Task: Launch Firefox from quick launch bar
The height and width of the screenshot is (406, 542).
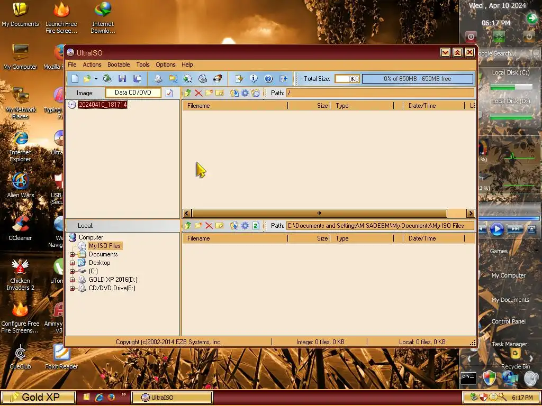Action: click(x=111, y=398)
